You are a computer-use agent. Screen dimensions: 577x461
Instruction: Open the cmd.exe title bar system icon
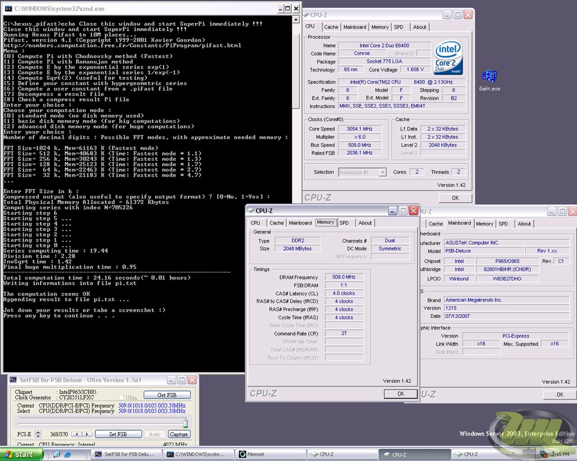(x=8, y=8)
